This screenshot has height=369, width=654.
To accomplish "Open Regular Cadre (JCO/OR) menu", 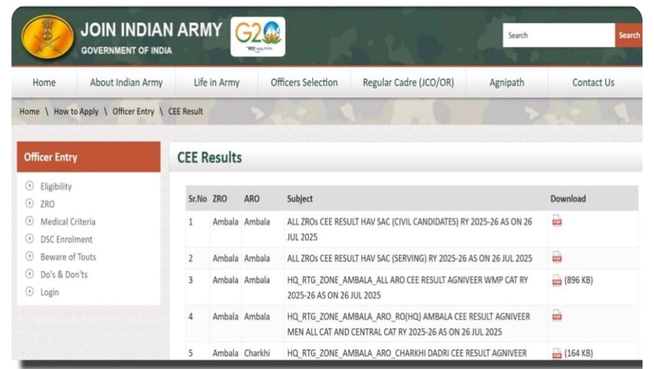I will click(x=408, y=82).
